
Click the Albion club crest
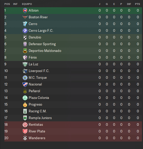point(25,10)
